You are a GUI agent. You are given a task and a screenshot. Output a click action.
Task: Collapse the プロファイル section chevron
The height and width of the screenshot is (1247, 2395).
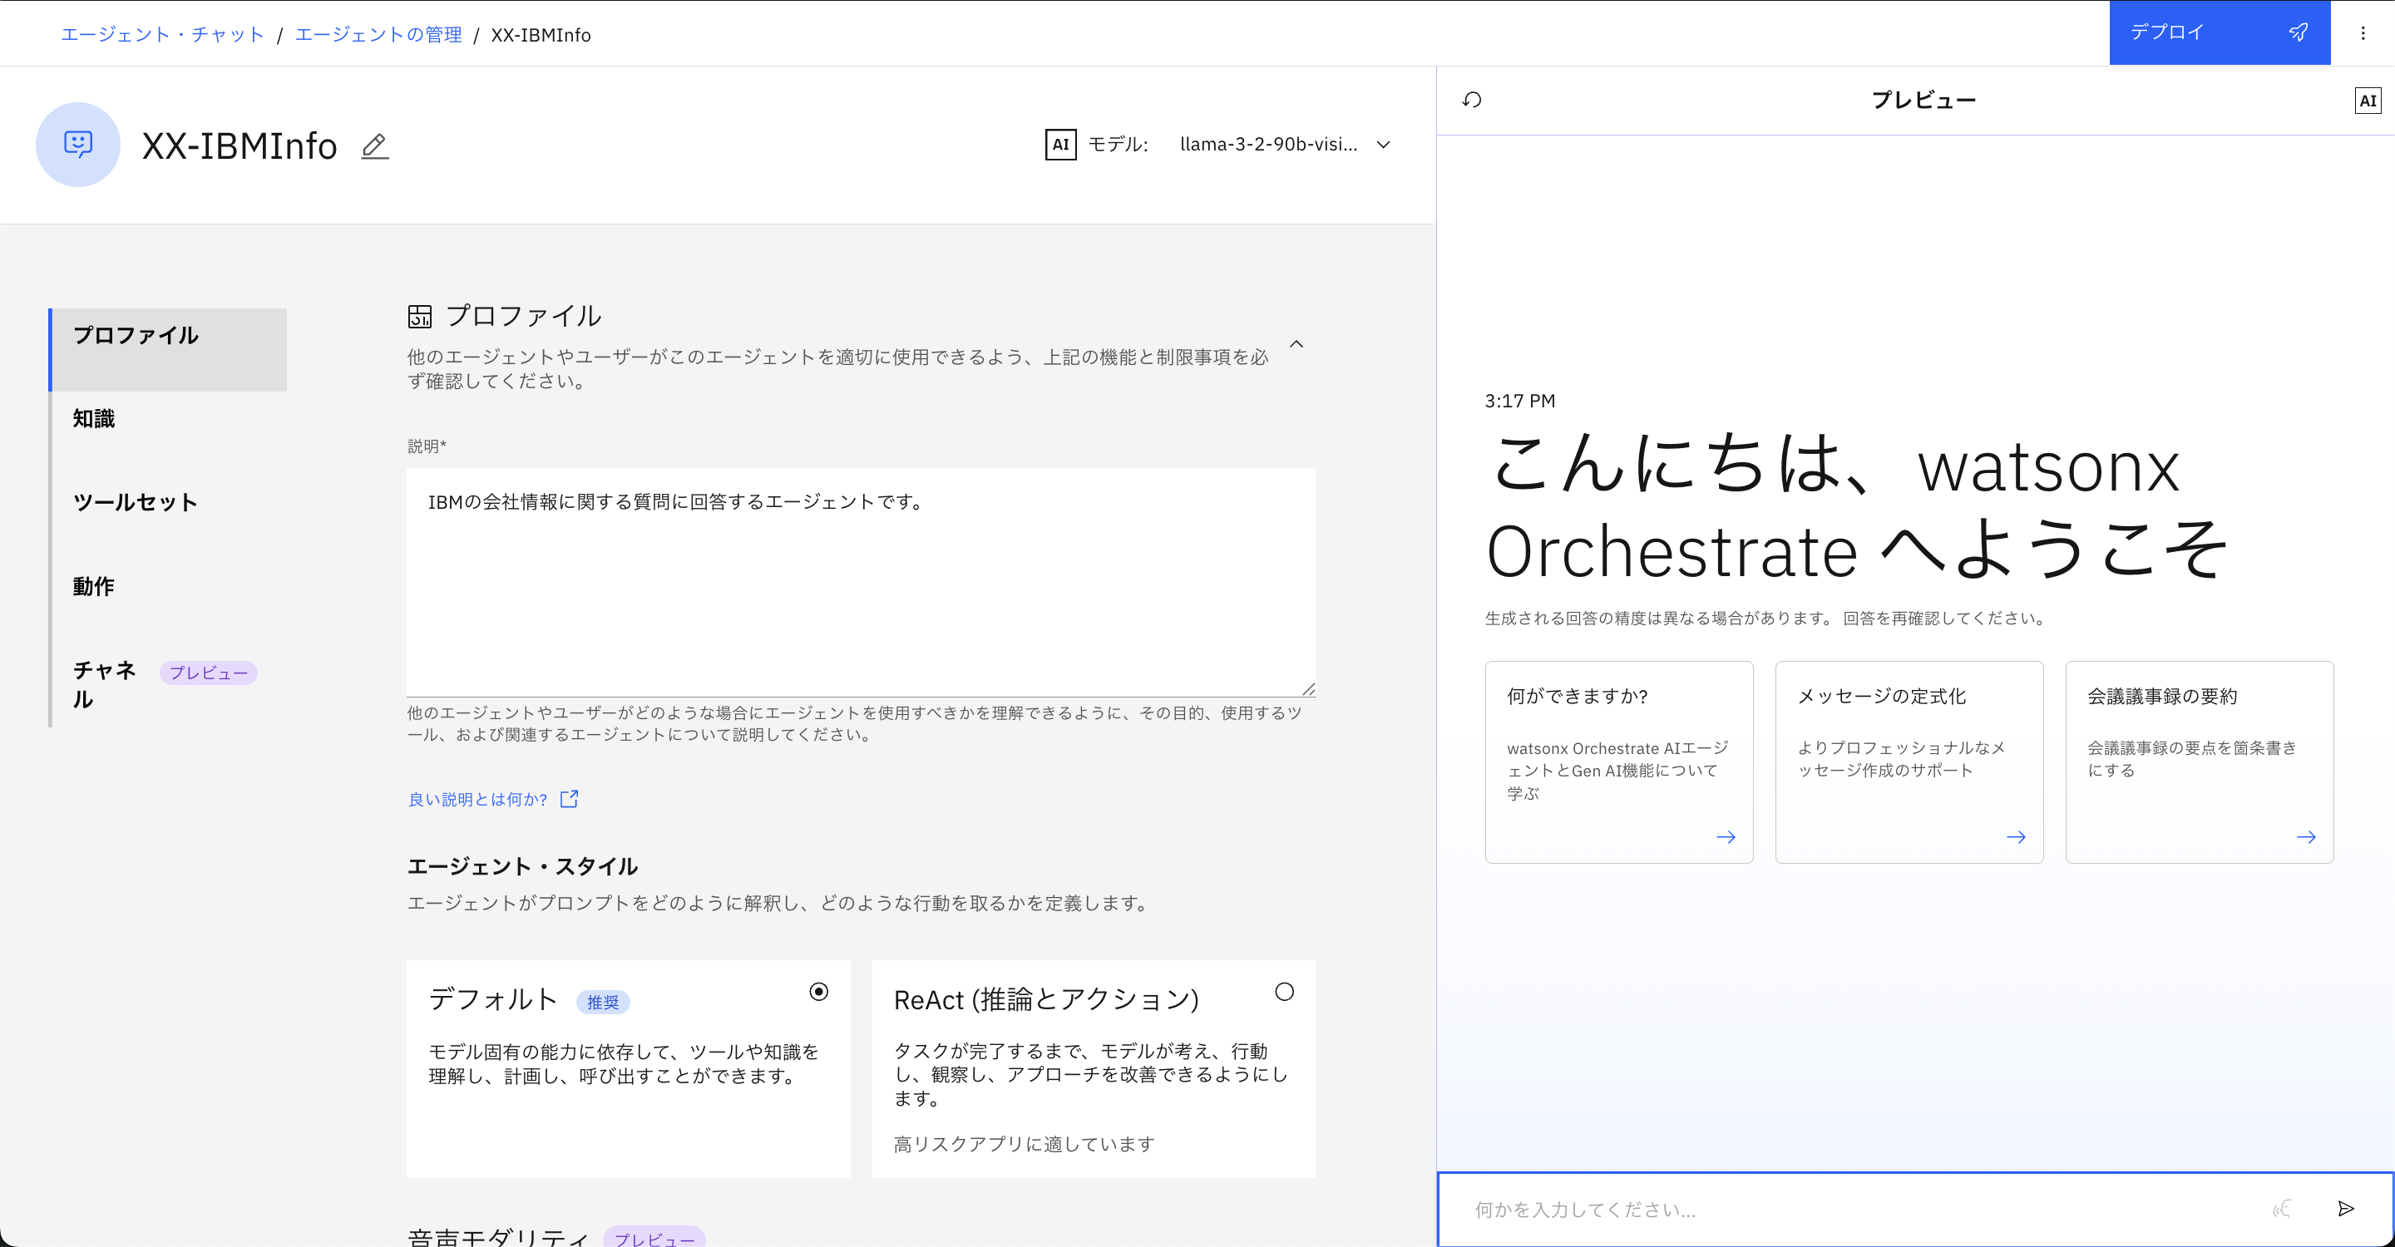point(1296,345)
